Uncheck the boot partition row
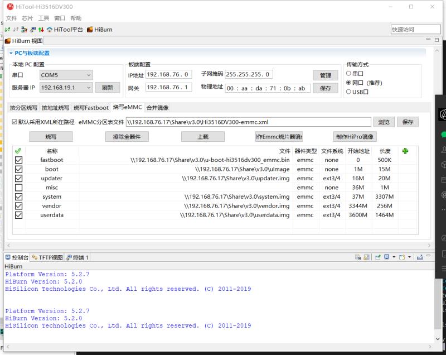The width and height of the screenshot is (446, 355). point(19,169)
